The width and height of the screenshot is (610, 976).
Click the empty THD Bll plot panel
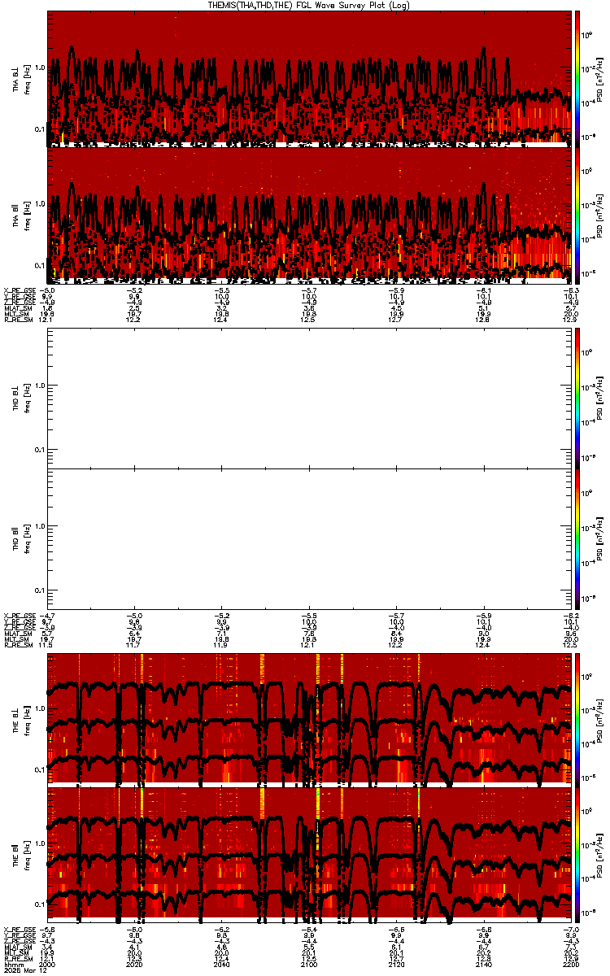coord(309,537)
